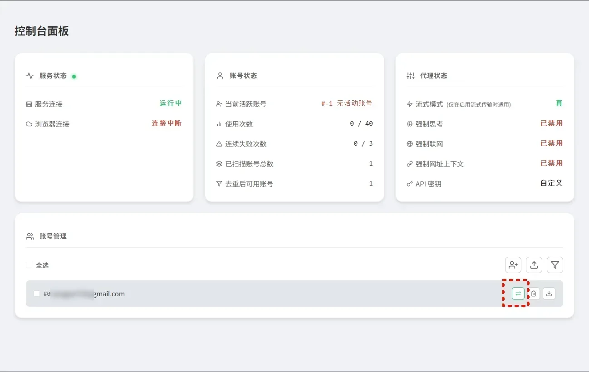The width and height of the screenshot is (589, 372).
Task: Check the 全选 checkbox
Action: 29,265
